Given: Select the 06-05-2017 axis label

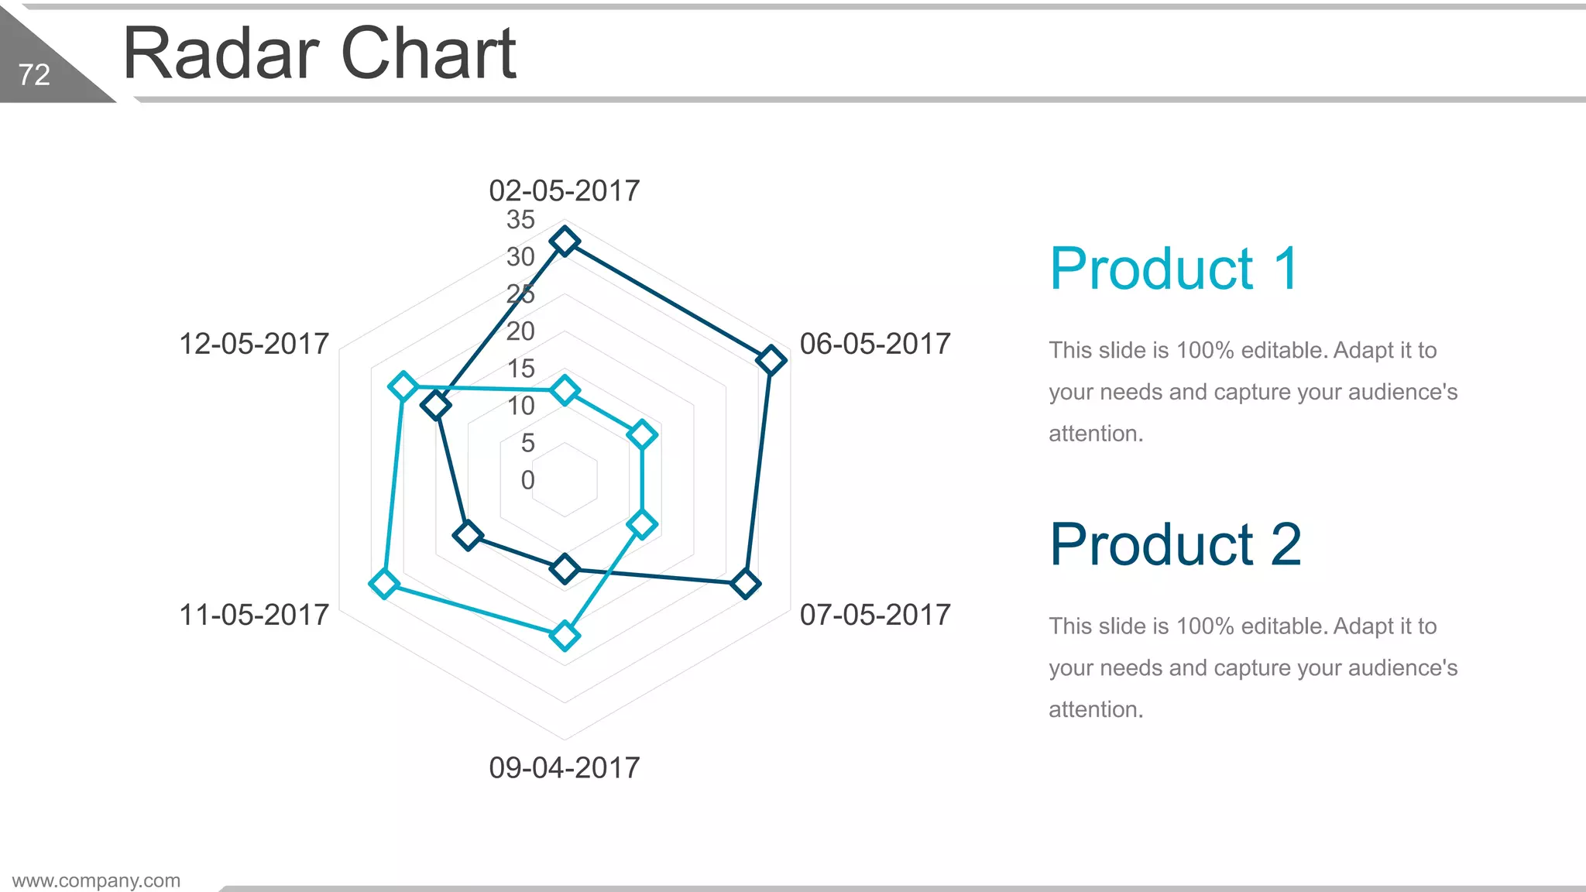Looking at the screenshot, I should pos(875,344).
